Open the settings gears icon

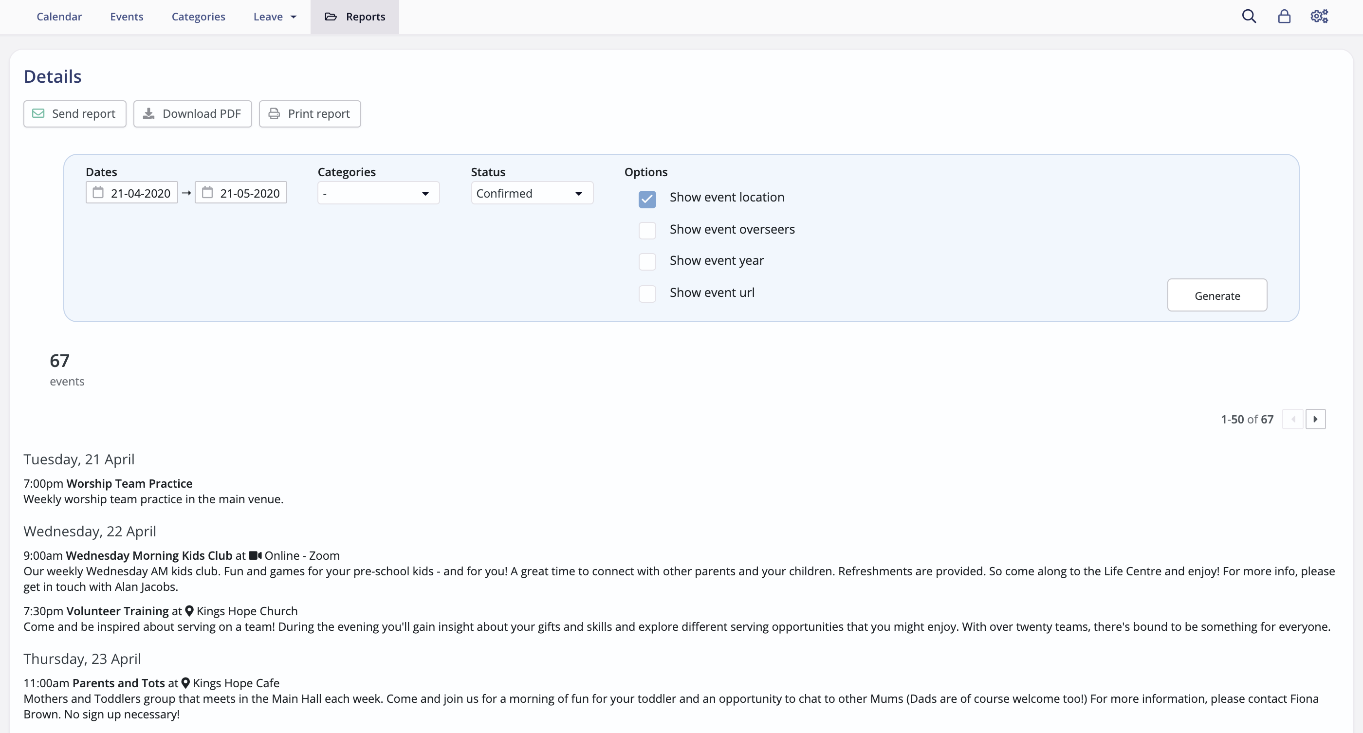pos(1319,17)
